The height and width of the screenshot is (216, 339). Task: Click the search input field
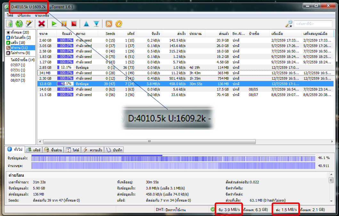coord(313,24)
